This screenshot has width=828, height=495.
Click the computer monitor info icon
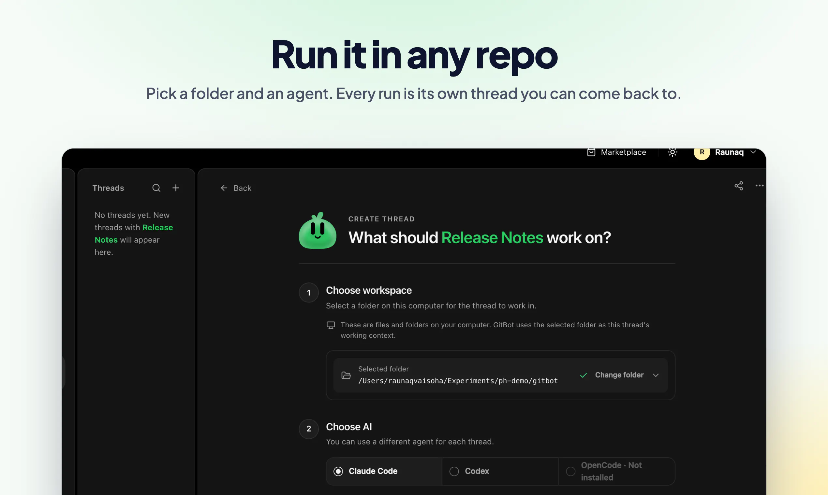click(x=331, y=325)
